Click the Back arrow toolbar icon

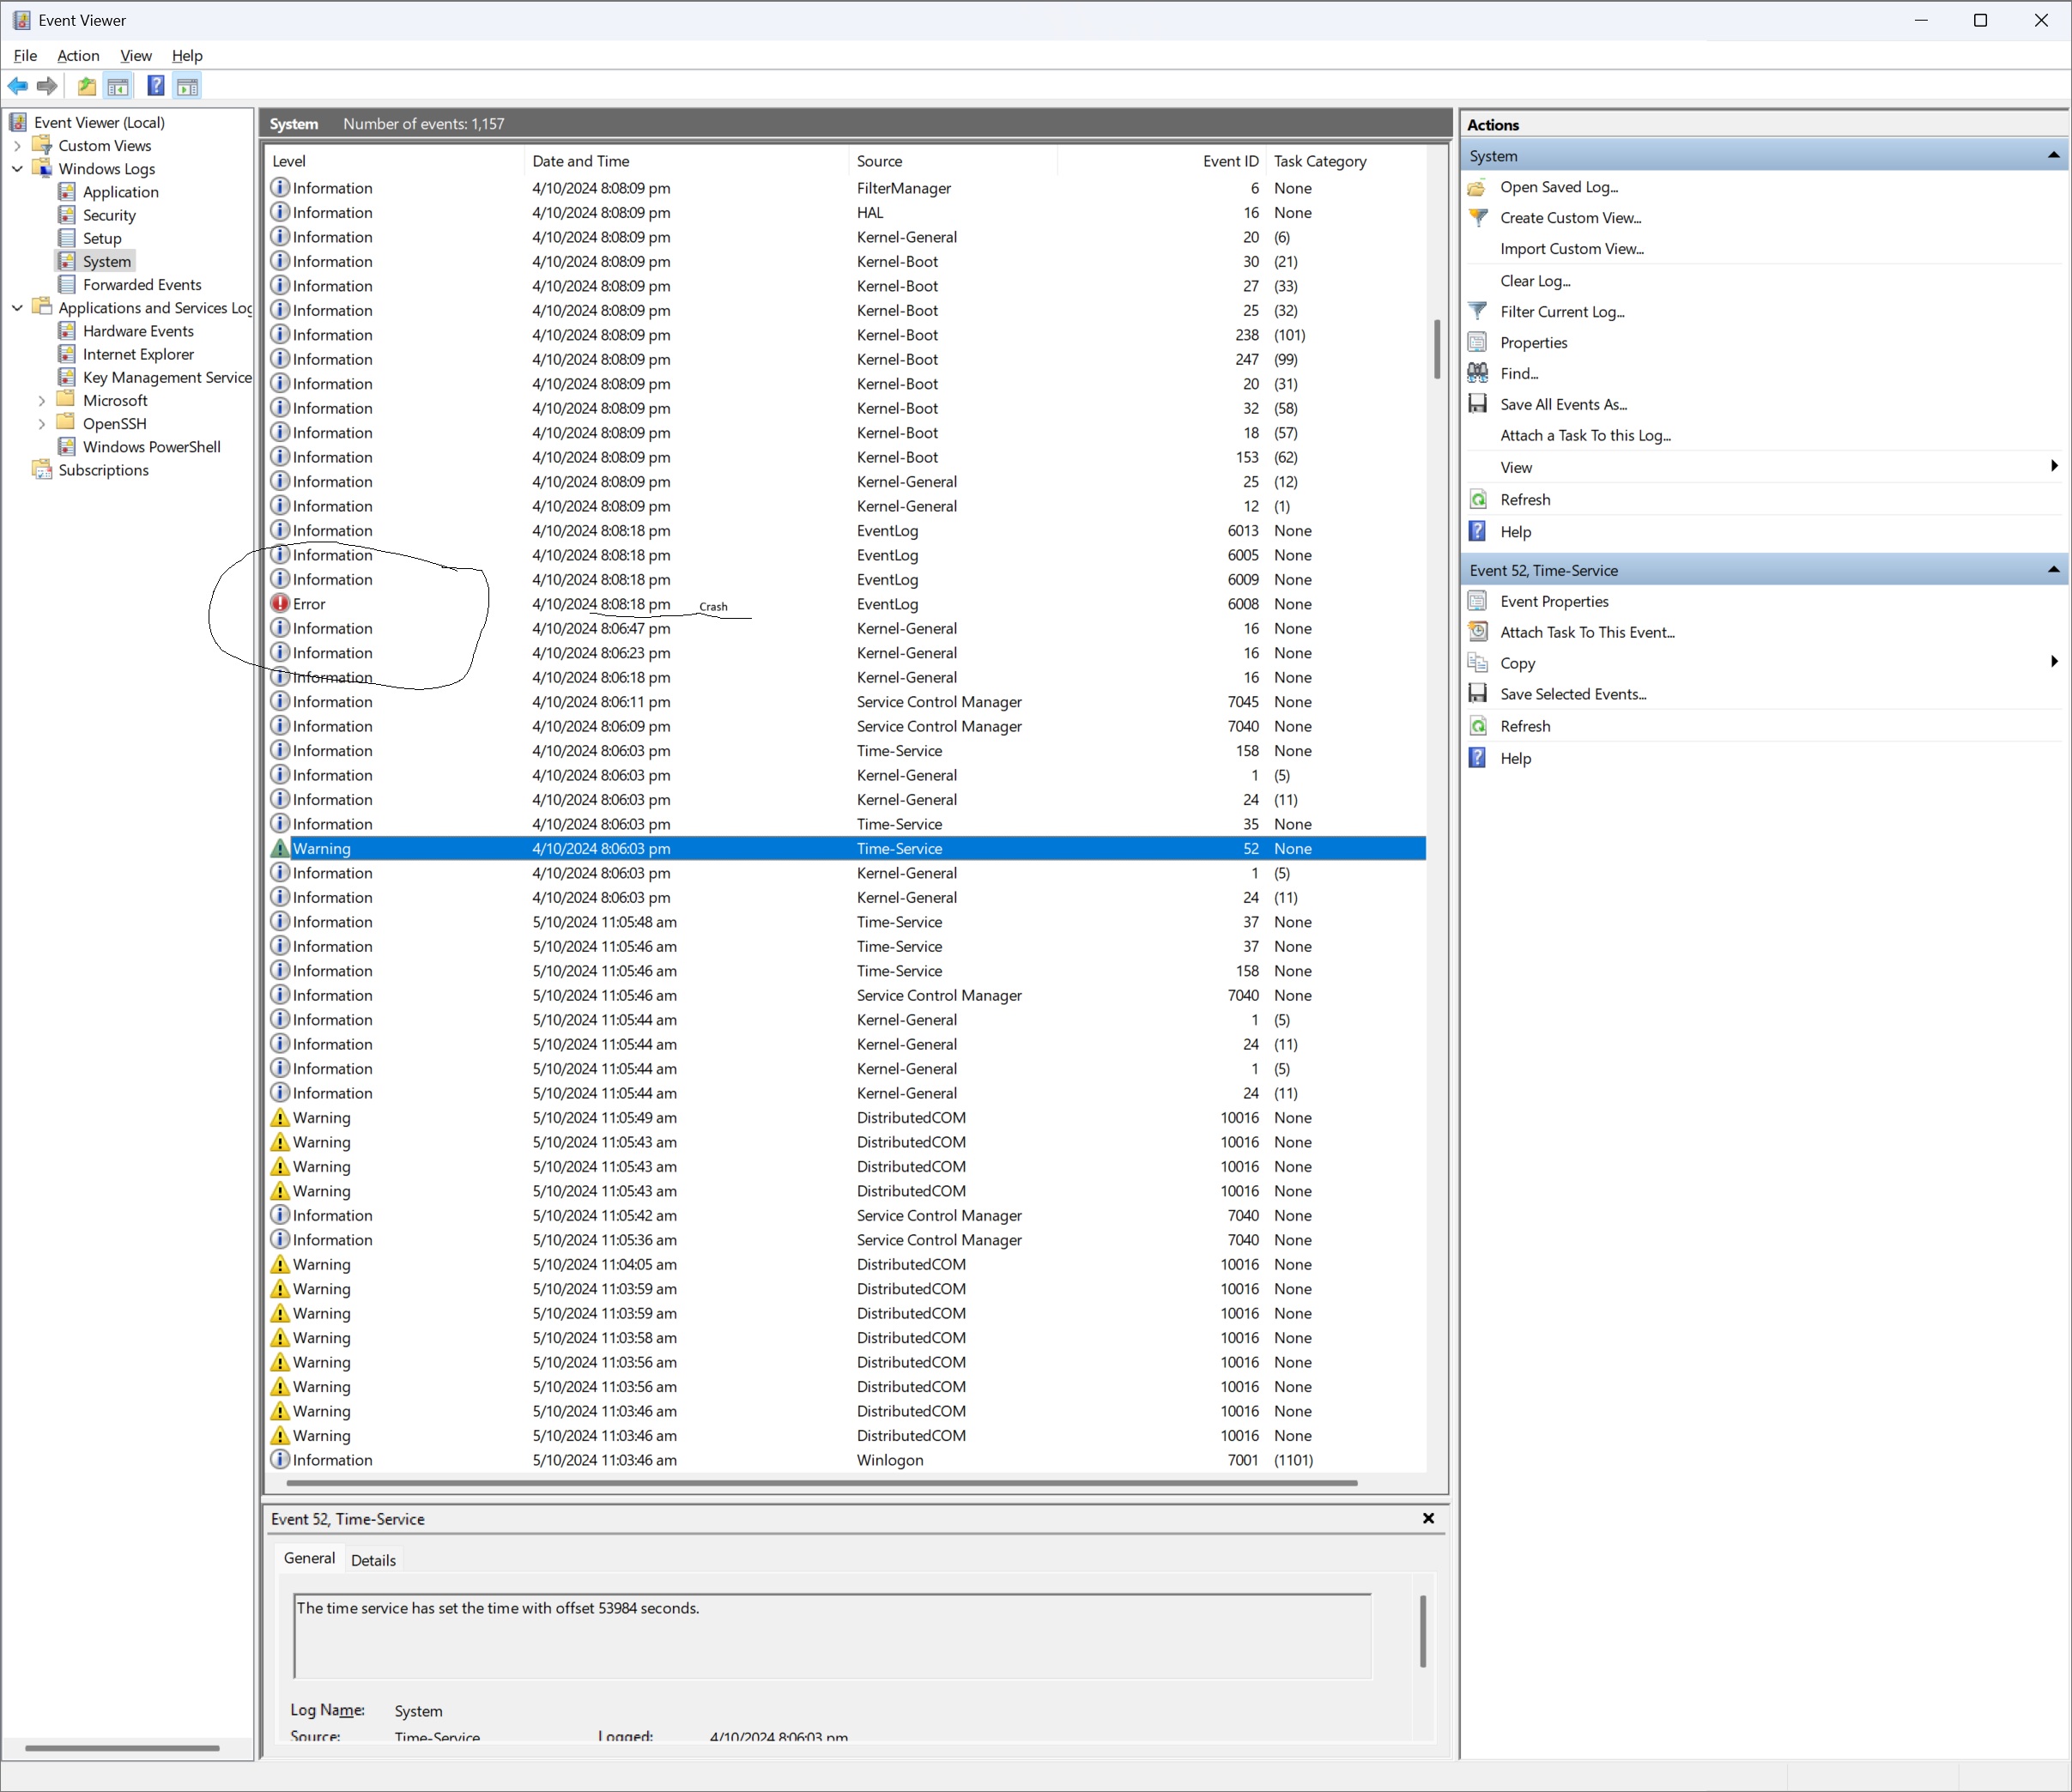[18, 86]
